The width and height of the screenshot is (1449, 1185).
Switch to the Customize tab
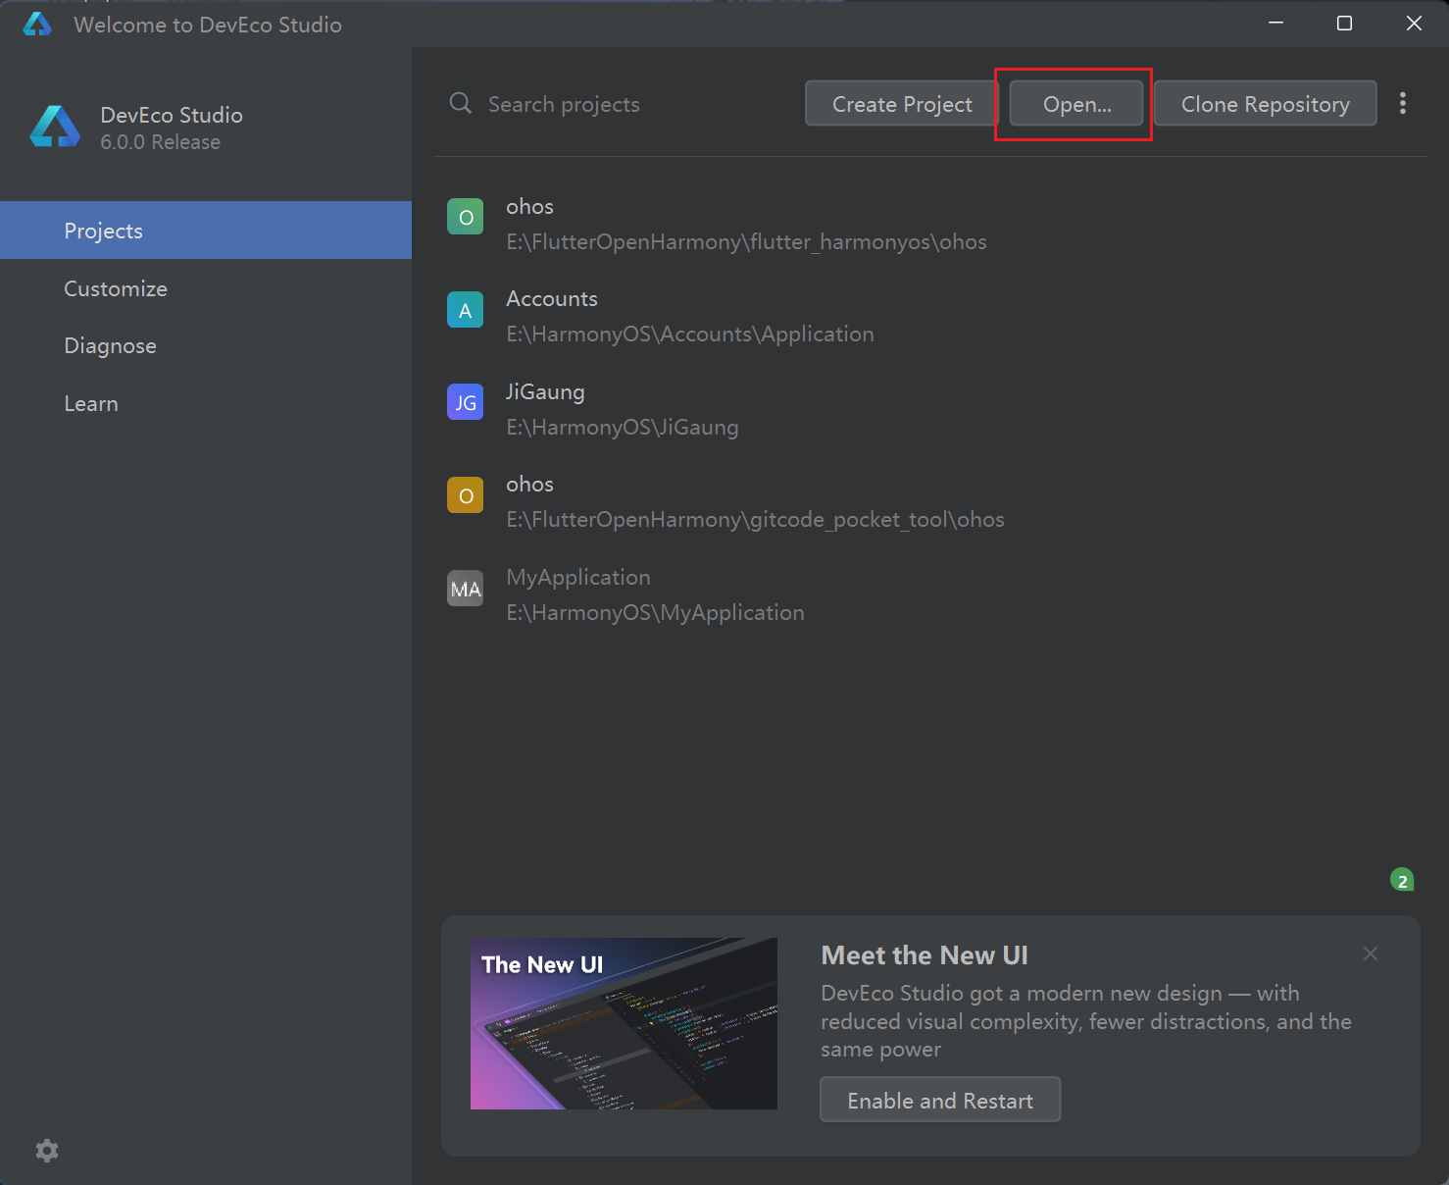206,288
